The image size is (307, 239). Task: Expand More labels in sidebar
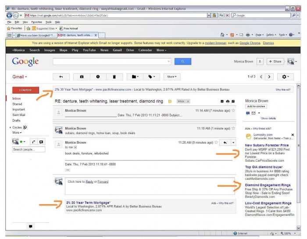pos(17,133)
